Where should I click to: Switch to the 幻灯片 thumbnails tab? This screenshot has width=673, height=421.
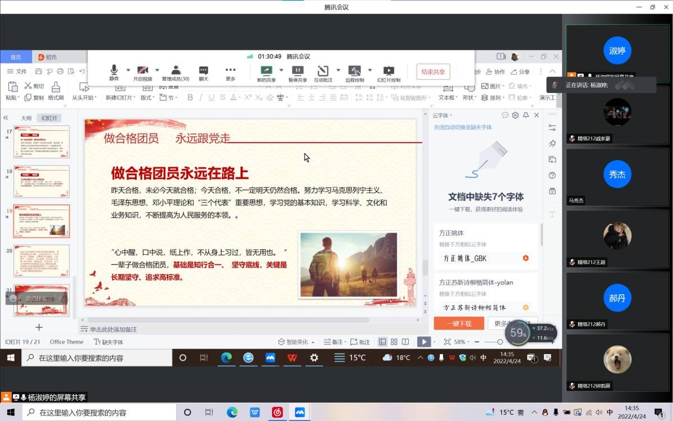point(49,118)
